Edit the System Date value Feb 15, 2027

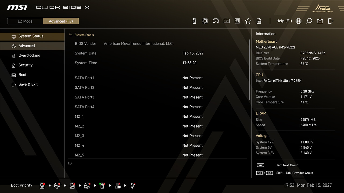[x=193, y=53]
